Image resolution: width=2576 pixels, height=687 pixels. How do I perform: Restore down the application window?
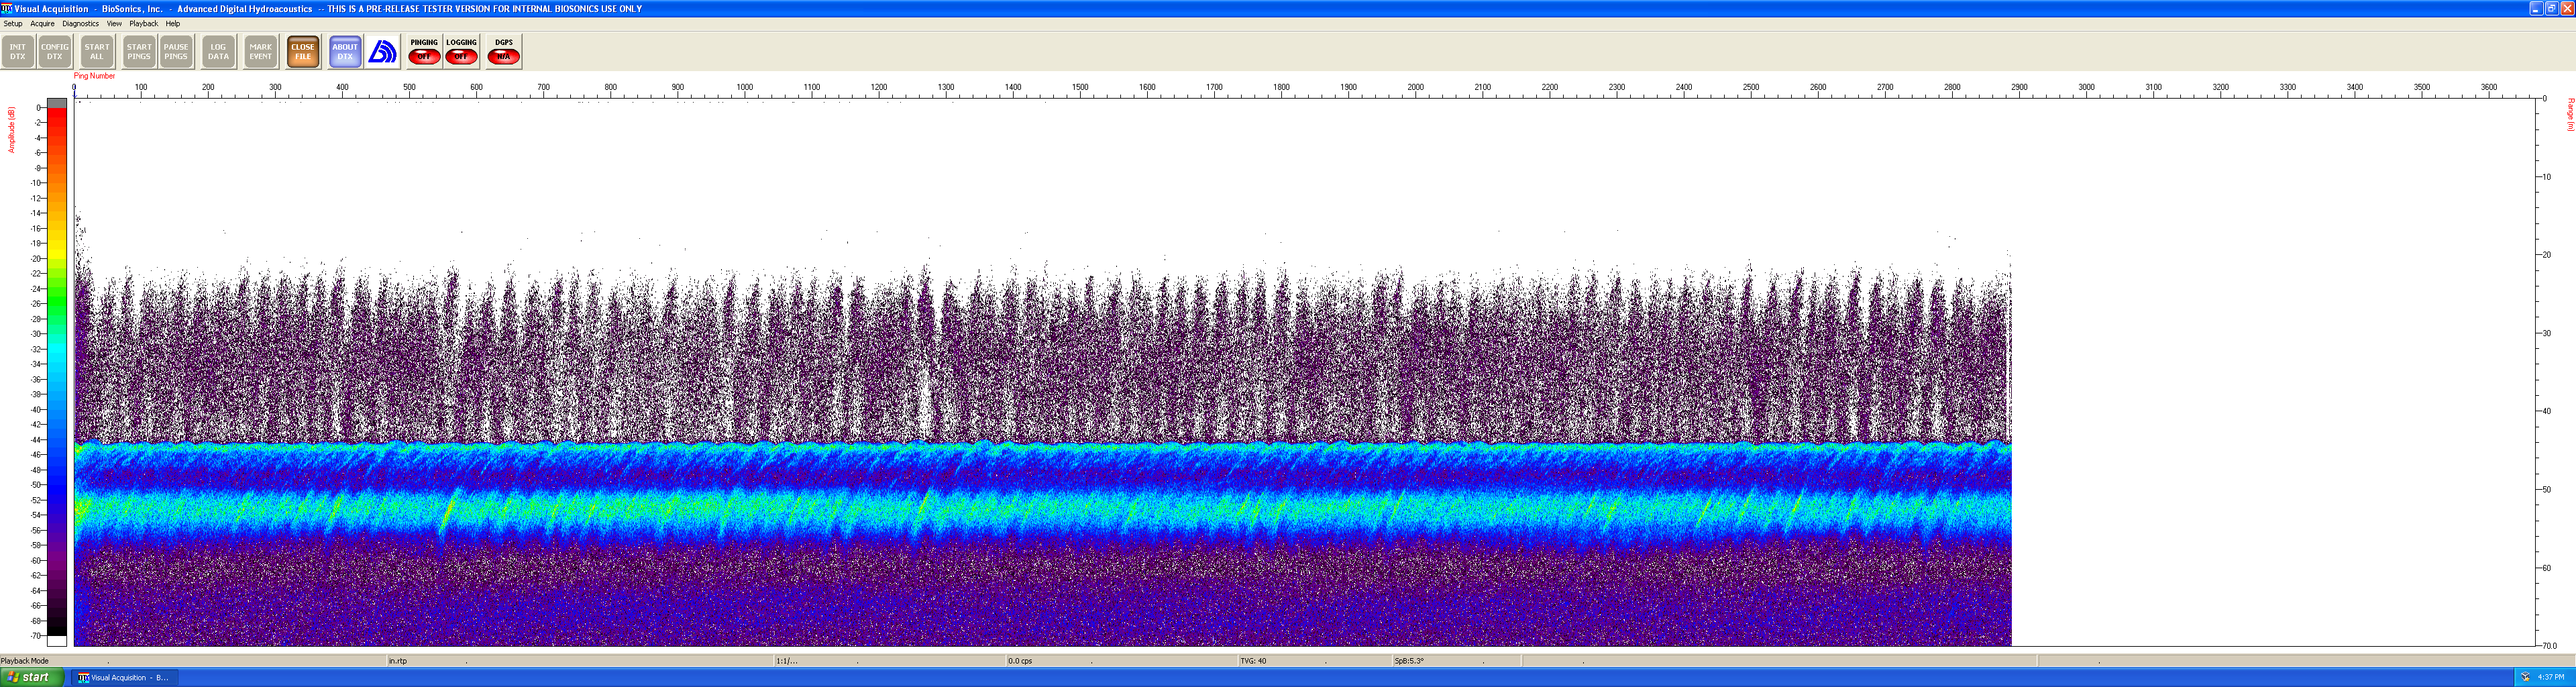[2551, 8]
